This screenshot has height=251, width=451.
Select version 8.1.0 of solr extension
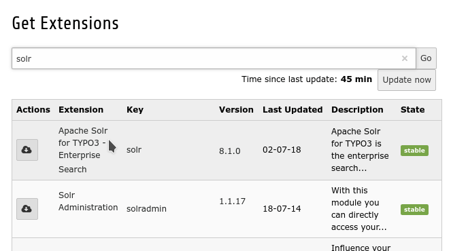point(229,151)
